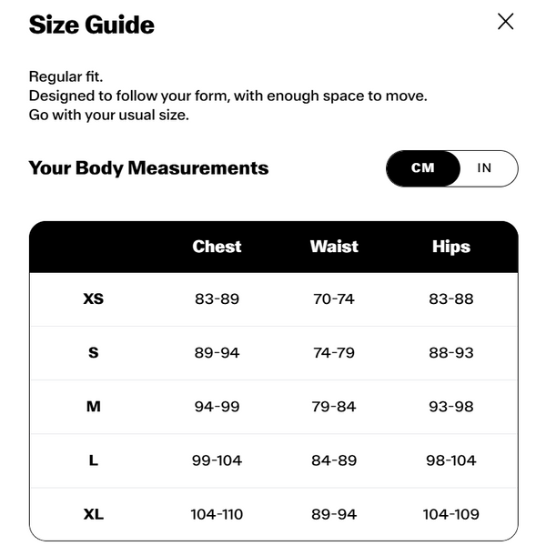
Task: Click the L chest value 99-104
Action: [x=217, y=460]
